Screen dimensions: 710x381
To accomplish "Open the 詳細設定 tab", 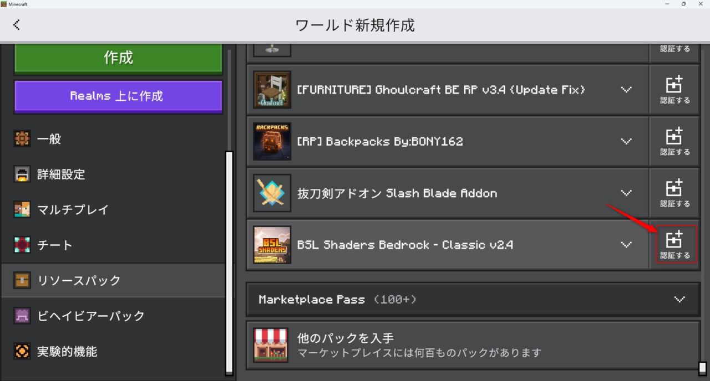I will tap(114, 174).
